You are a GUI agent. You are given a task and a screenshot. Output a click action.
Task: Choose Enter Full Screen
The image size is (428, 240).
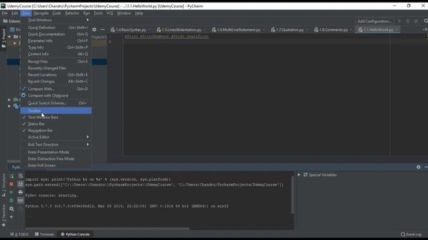pos(56,165)
